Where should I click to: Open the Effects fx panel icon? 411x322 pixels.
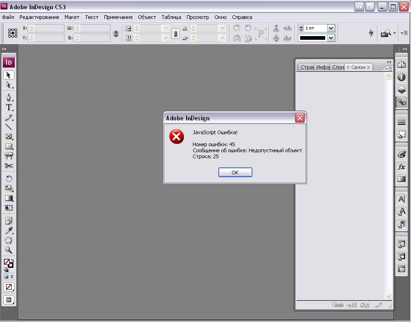(401, 167)
